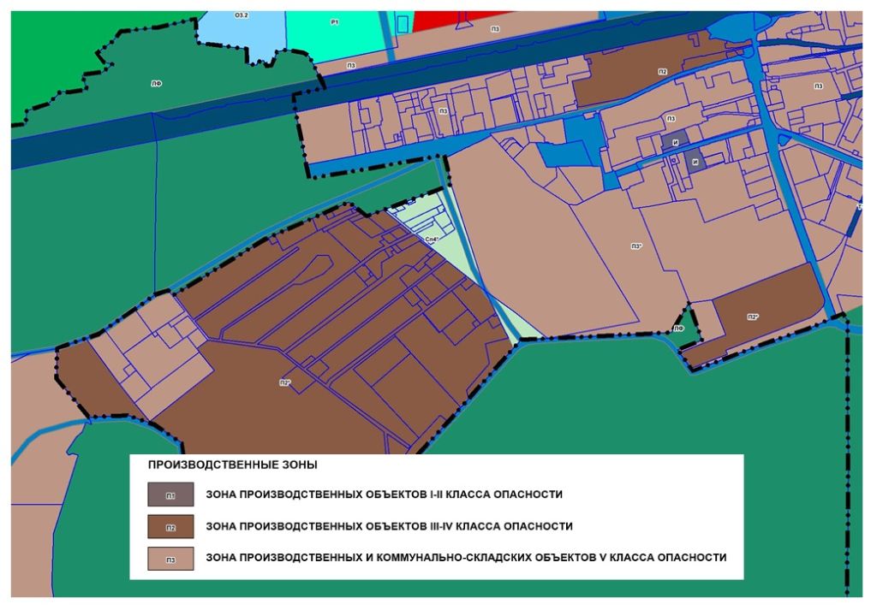
Task: Click the П3 label beside the red zone
Action: [495, 29]
